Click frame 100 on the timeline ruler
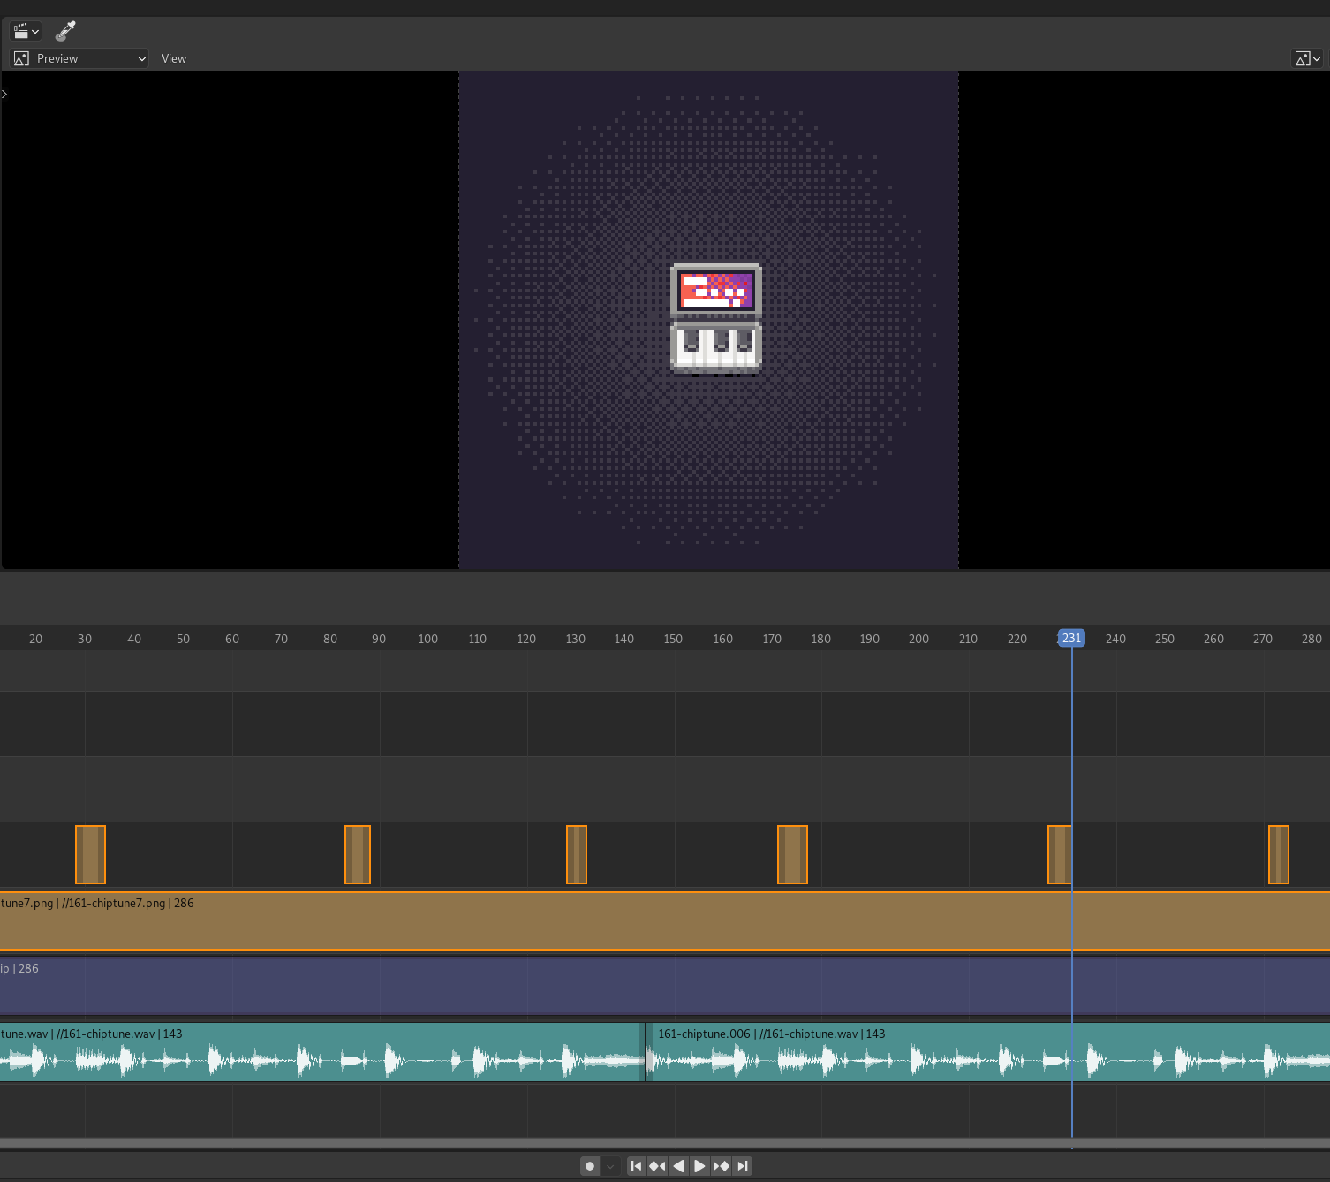 [428, 638]
